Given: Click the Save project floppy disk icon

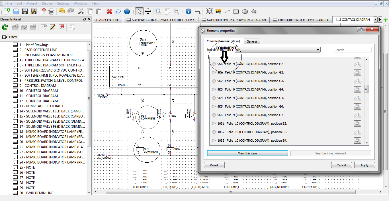Looking at the screenshot, I should 25,11.
